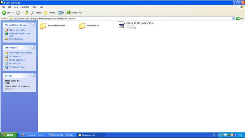Viewport: 245px width, 138px height.
Task: Click the EN language indicator in tray
Action: pos(214,135)
